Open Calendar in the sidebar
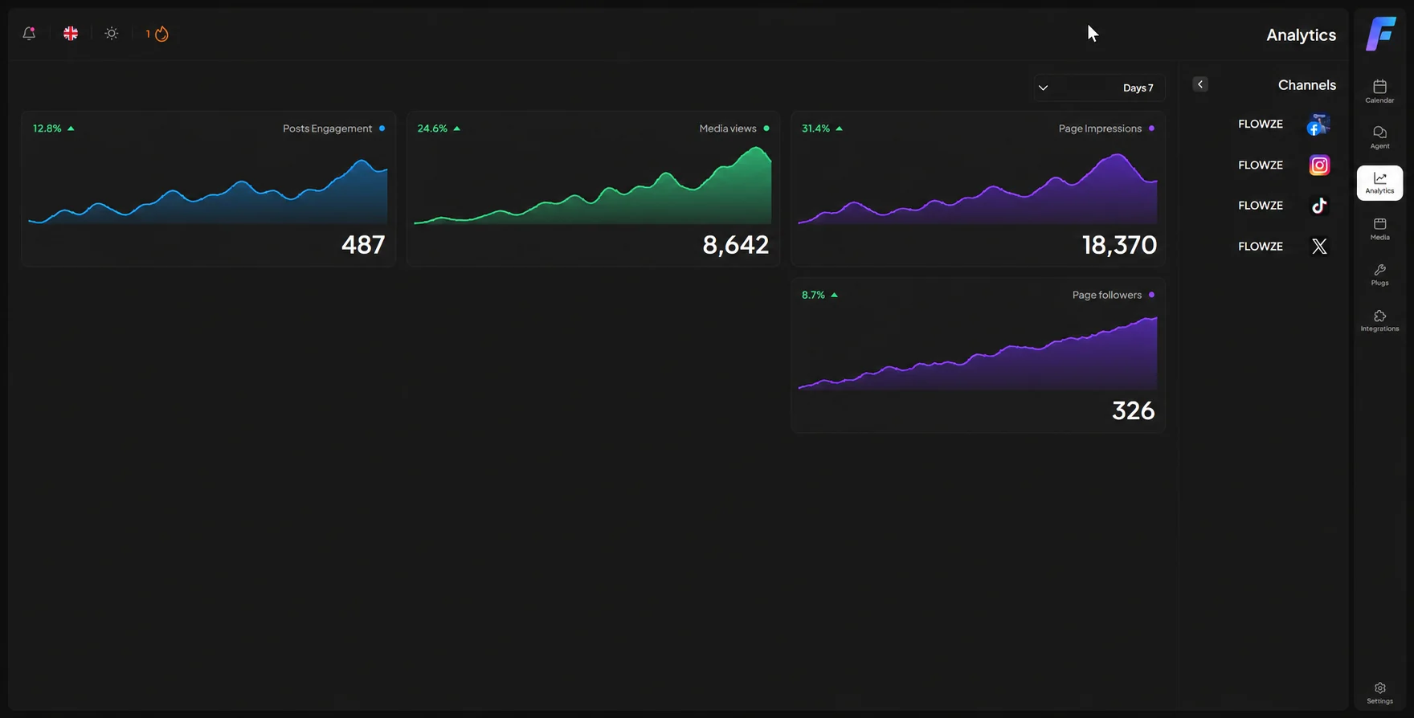Image resolution: width=1414 pixels, height=718 pixels. tap(1379, 92)
